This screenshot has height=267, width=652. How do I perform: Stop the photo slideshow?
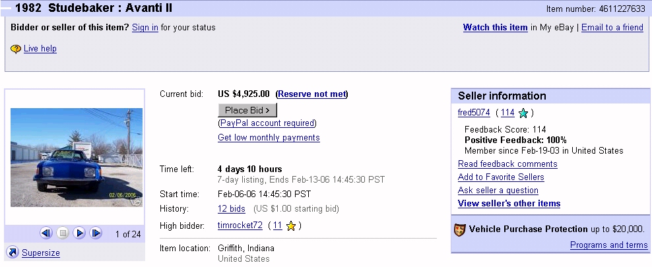[x=63, y=233]
